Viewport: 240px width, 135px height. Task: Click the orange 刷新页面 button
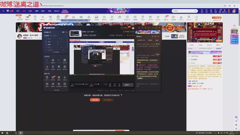click(x=95, y=100)
